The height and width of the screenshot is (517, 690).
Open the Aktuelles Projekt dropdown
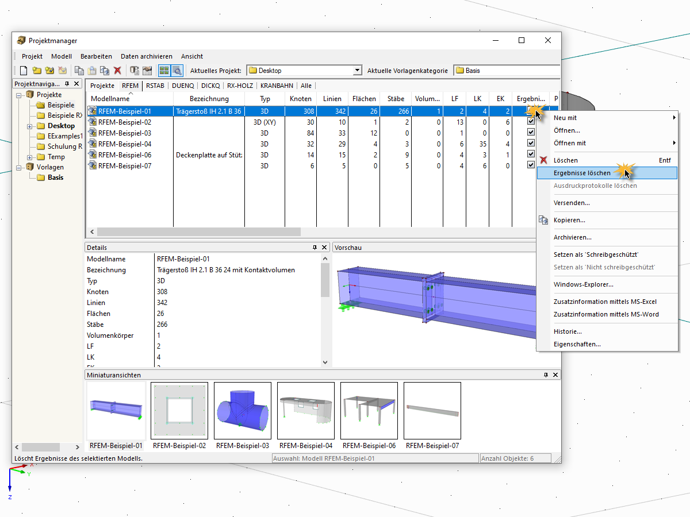click(x=356, y=71)
